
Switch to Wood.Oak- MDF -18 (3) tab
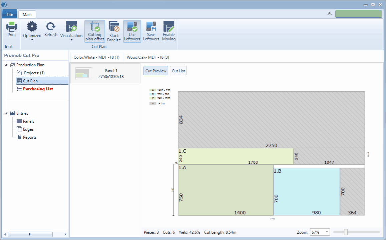(x=148, y=57)
